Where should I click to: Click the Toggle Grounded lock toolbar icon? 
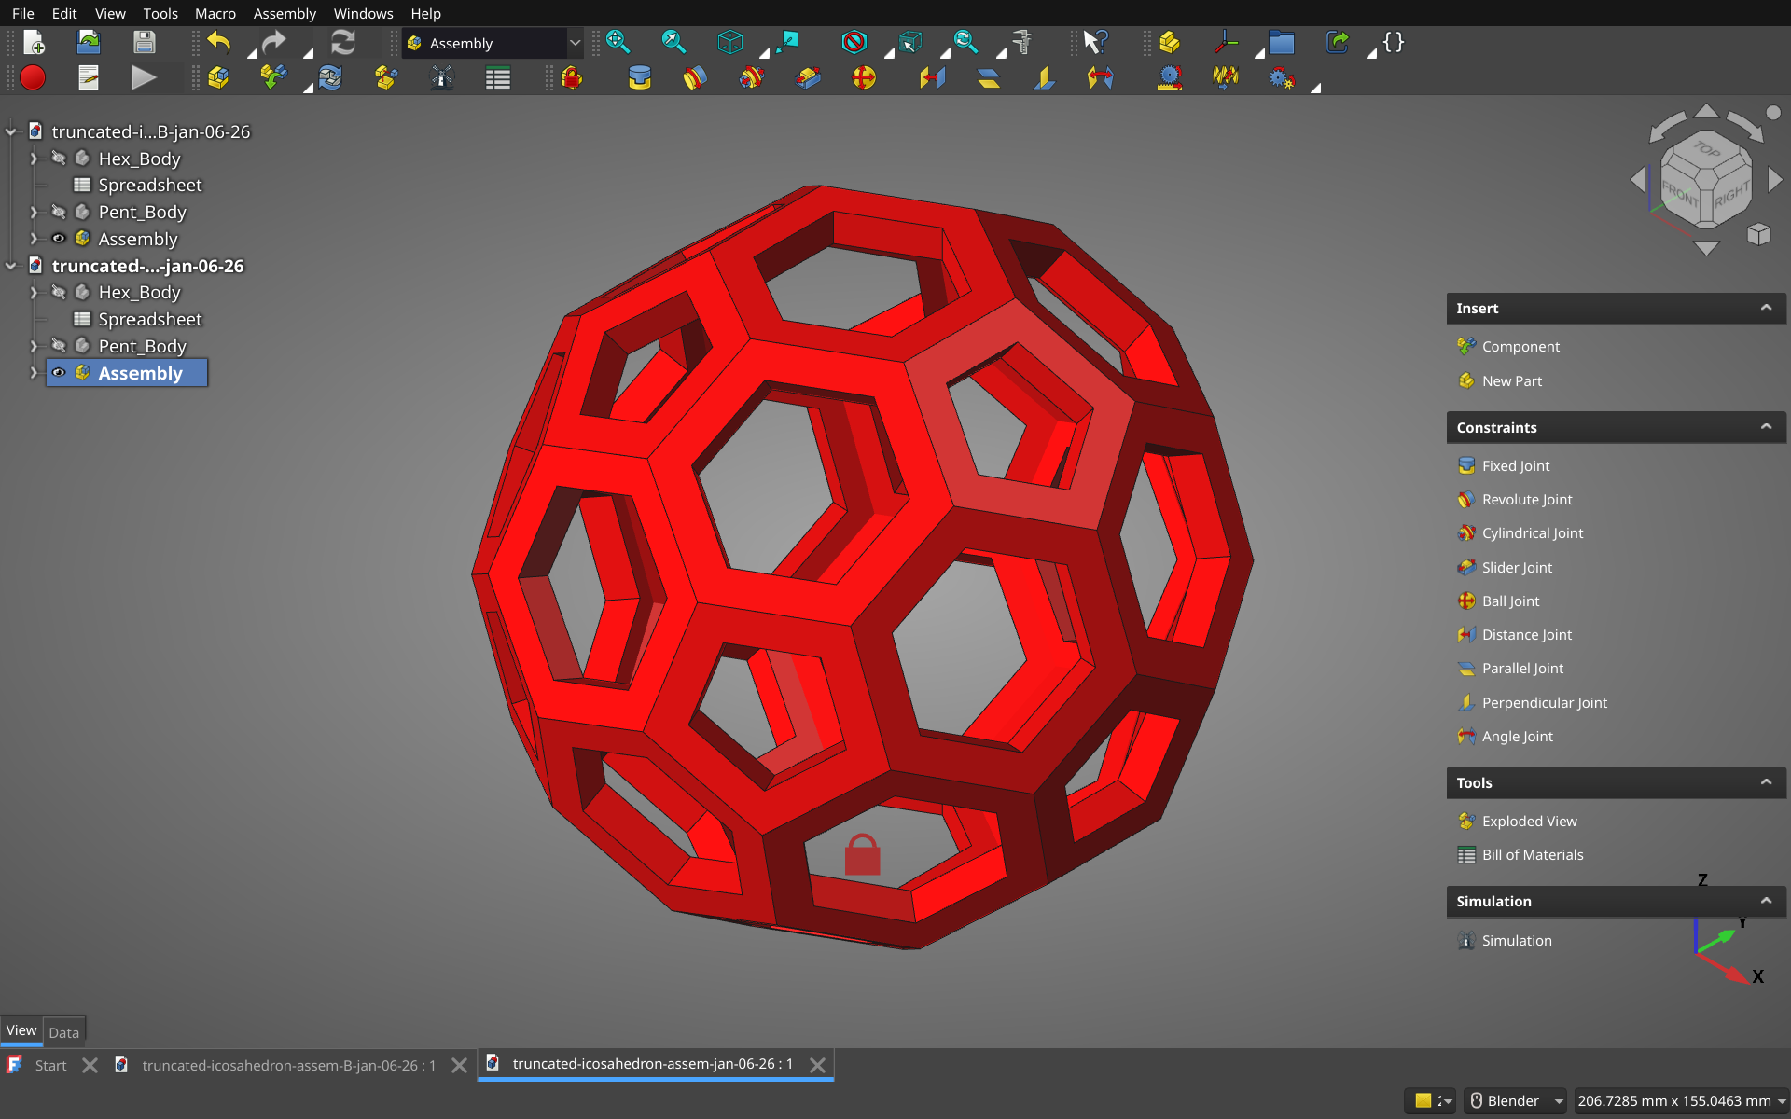pyautogui.click(x=572, y=78)
